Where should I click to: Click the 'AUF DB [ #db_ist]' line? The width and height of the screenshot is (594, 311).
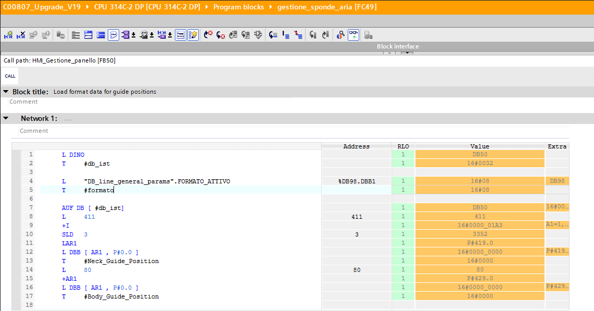[x=93, y=208]
